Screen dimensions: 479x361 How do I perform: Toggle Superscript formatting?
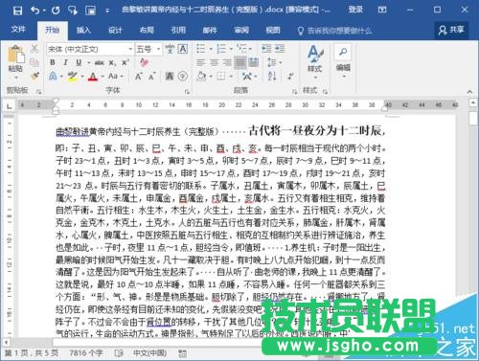pyautogui.click(x=125, y=62)
